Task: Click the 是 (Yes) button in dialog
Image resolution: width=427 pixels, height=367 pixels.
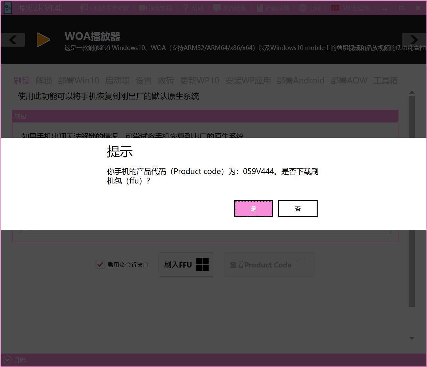Action: (x=253, y=209)
